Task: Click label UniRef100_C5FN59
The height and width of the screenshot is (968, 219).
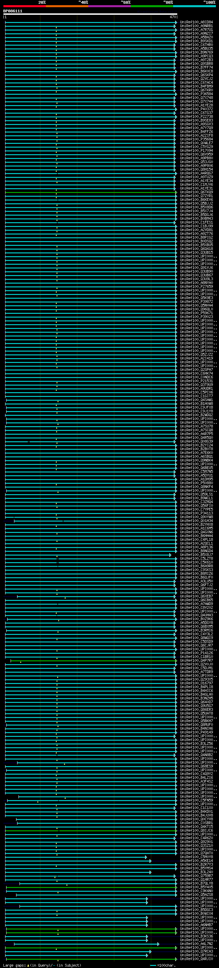Action: (x=196, y=800)
